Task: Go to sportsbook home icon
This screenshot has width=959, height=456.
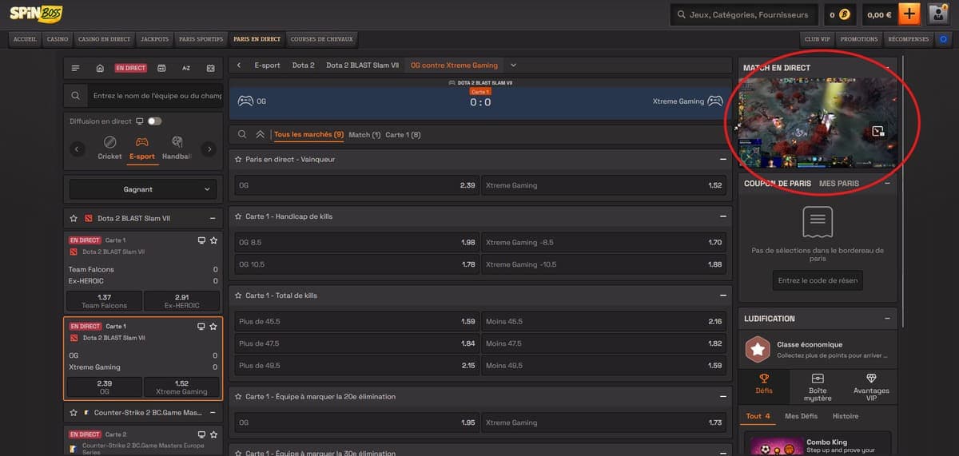Action: point(100,68)
